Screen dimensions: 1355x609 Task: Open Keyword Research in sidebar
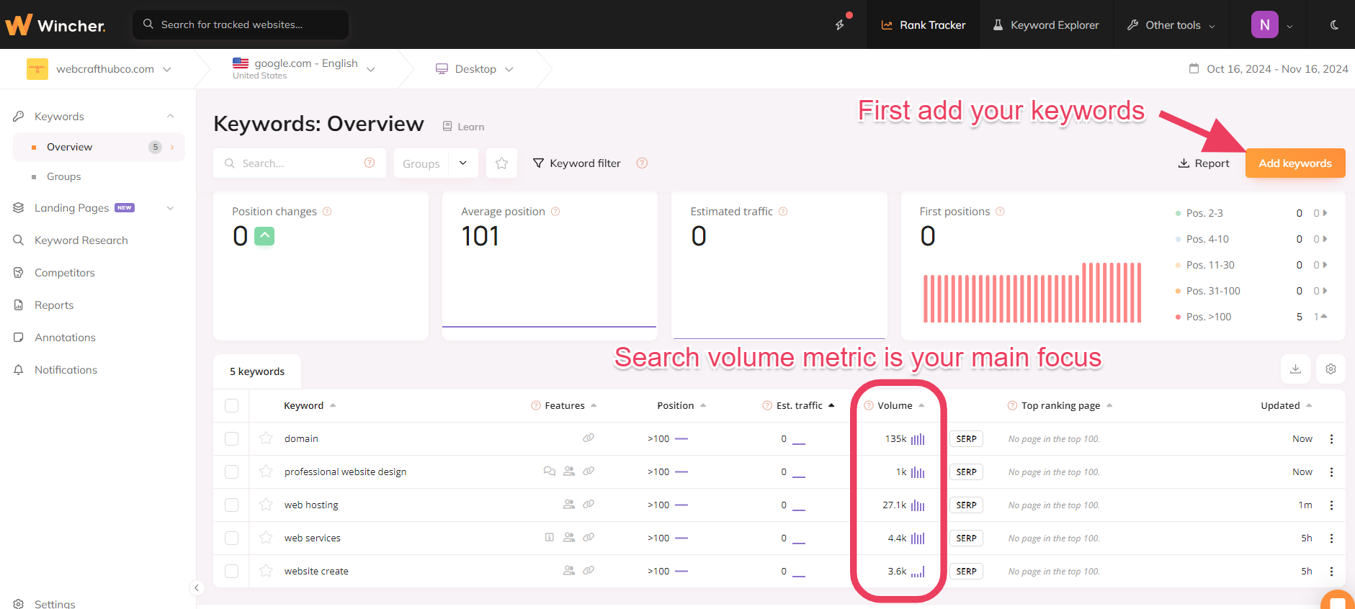point(81,240)
